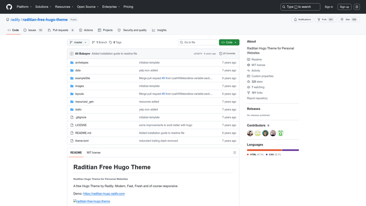Expand the Solutions menu

click(x=43, y=7)
